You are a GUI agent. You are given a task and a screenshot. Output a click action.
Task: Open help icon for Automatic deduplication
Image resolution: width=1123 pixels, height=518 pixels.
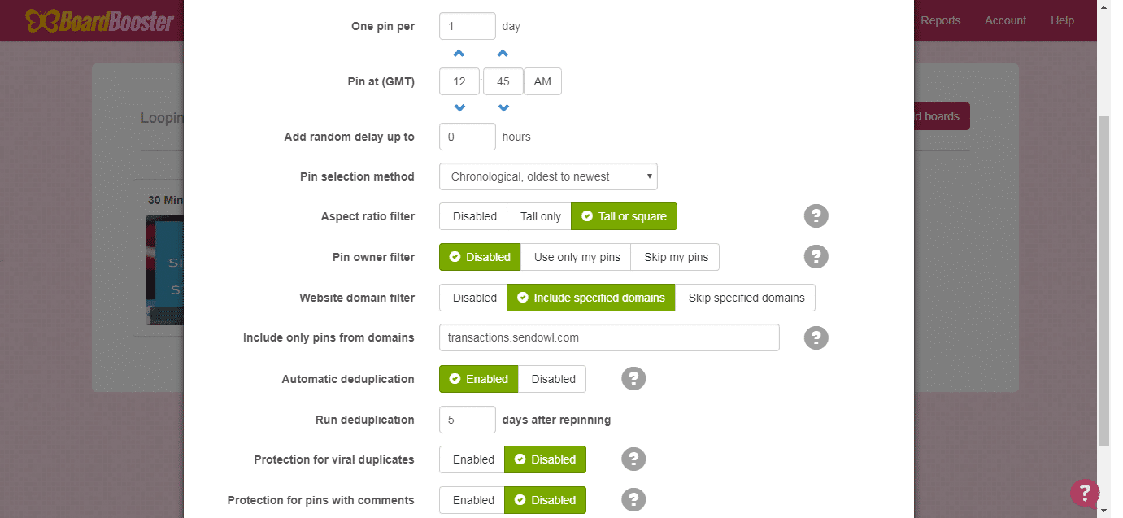[633, 378]
